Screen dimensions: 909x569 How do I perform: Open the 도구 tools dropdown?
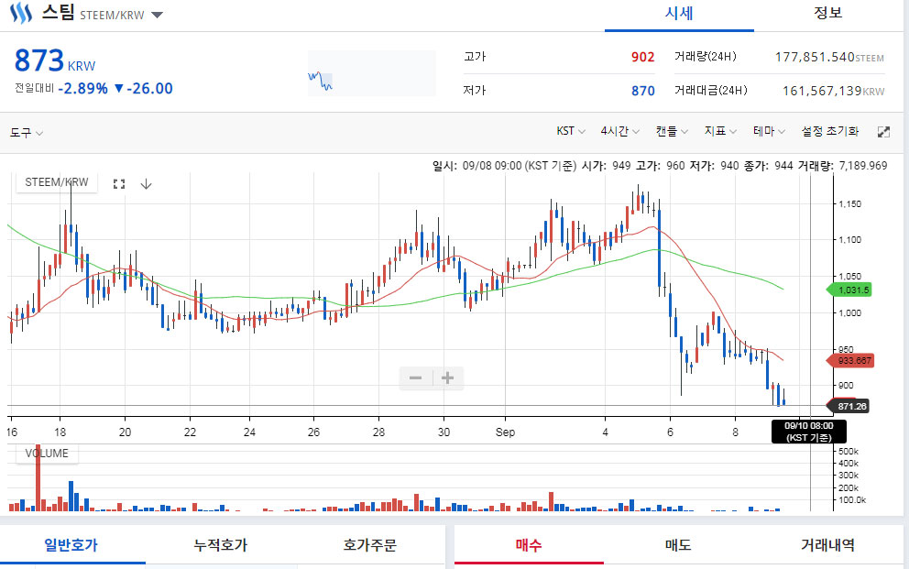(26, 133)
